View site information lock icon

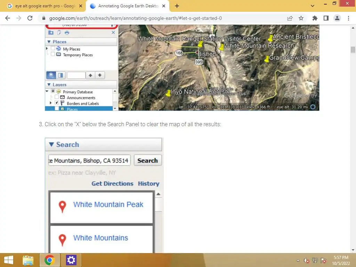point(44,18)
